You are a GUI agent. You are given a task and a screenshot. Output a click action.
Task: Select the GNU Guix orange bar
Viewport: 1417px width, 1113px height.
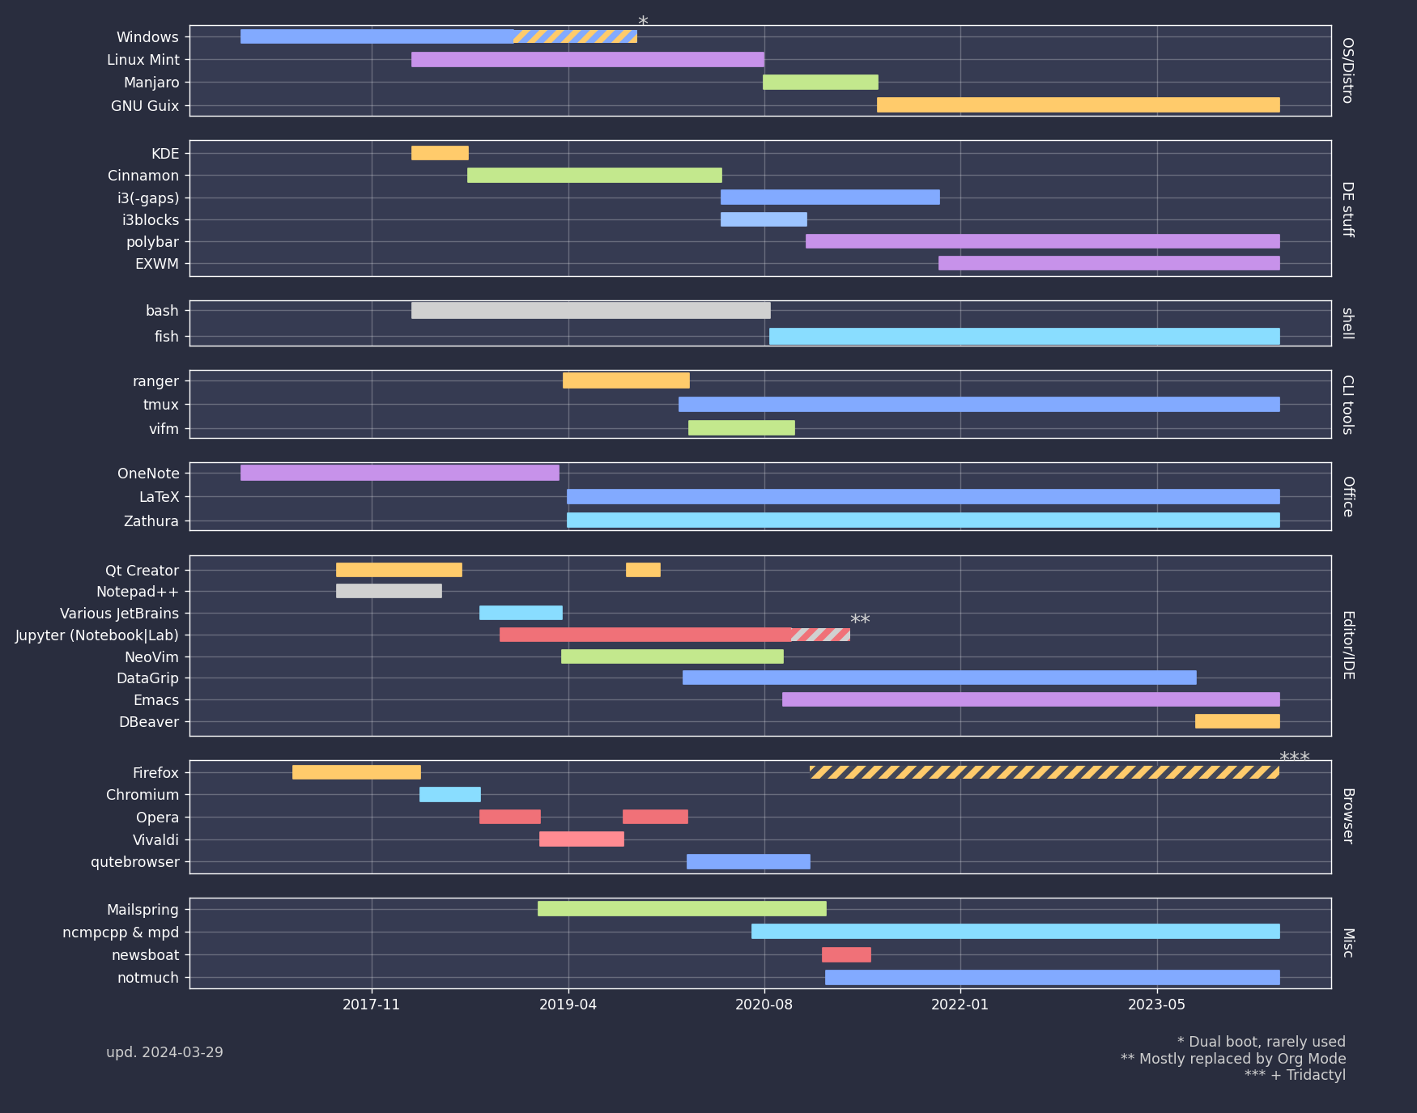pos(1078,105)
